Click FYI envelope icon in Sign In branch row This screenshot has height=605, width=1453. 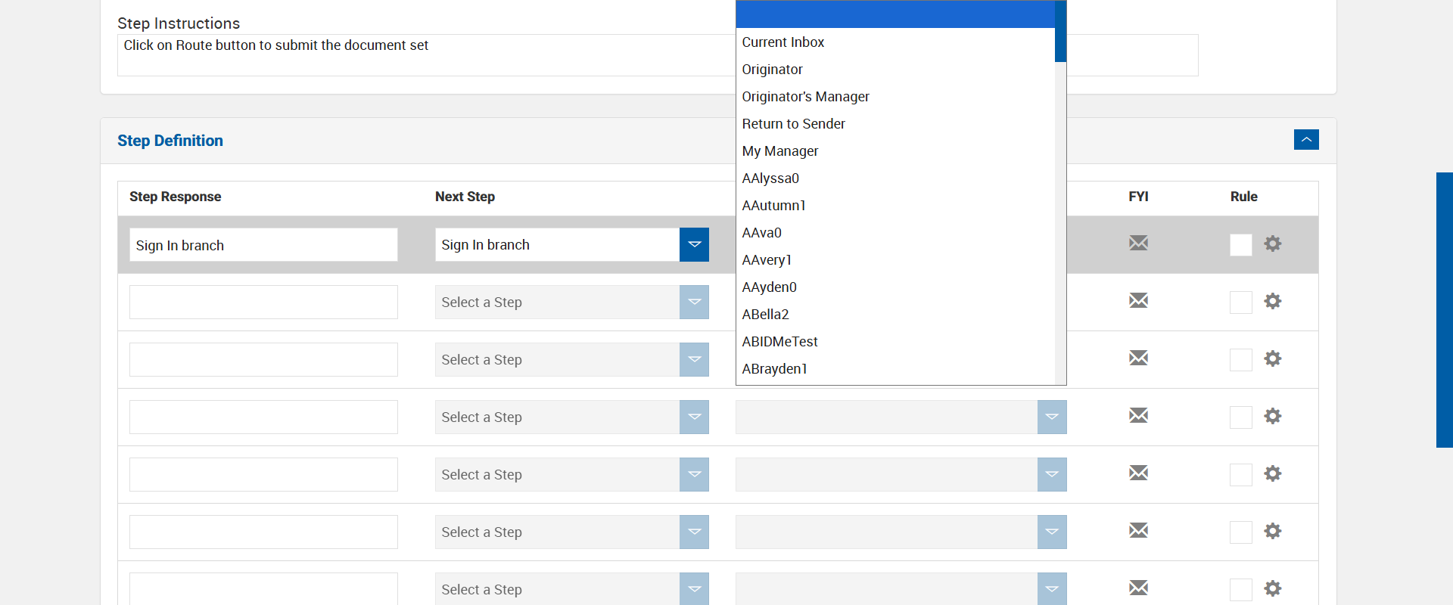coord(1138,244)
